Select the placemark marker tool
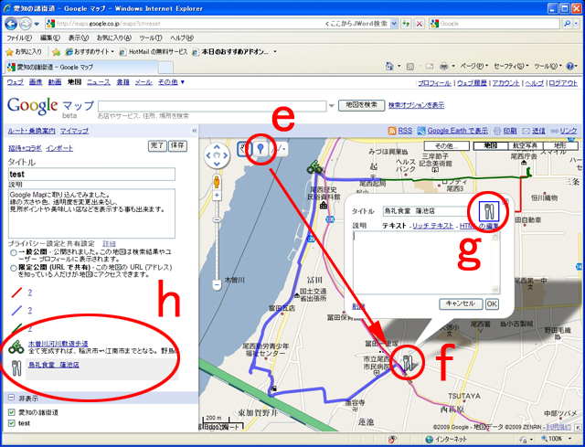Image resolution: width=585 pixels, height=447 pixels. coord(261,149)
